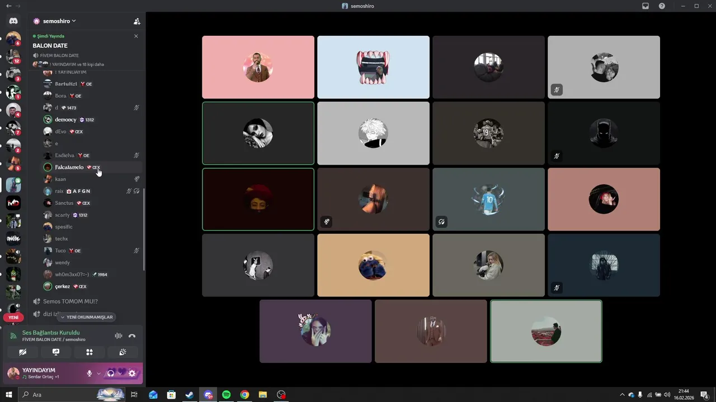Click Ses Bağlantısı Kuruldu connection status
Image resolution: width=716 pixels, height=402 pixels.
point(51,333)
